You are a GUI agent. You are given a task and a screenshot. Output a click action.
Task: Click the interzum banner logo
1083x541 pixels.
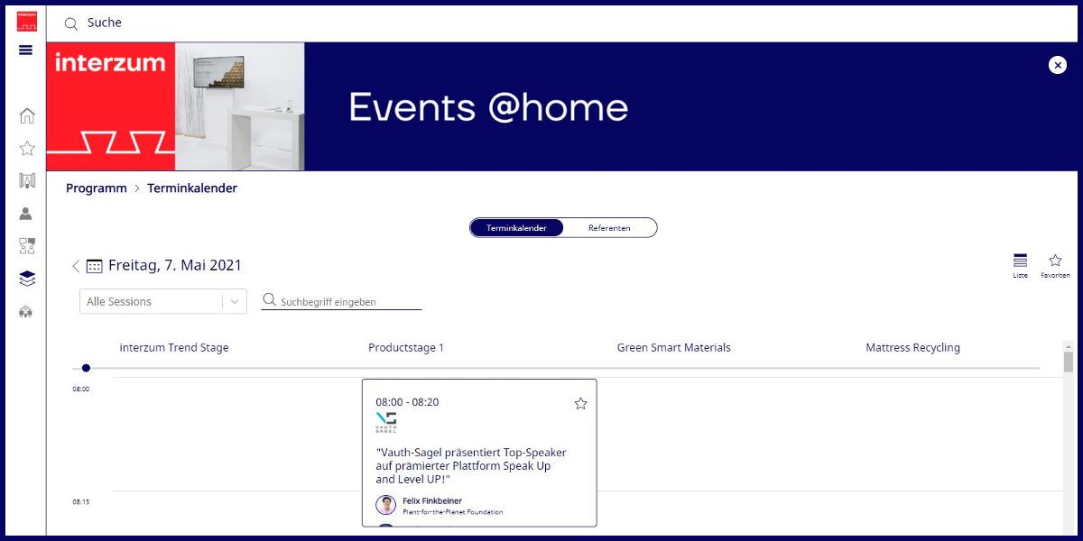(111, 106)
